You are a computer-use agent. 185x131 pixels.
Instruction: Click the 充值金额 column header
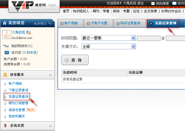pyautogui.click(x=156, y=72)
